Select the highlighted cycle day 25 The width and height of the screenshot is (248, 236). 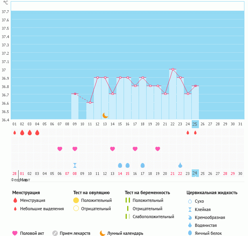[195, 124]
